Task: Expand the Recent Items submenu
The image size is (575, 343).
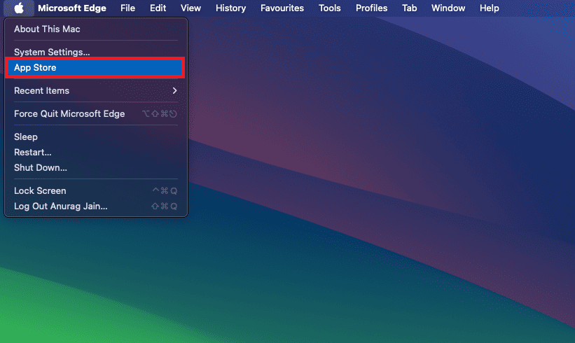Action: 96,90
